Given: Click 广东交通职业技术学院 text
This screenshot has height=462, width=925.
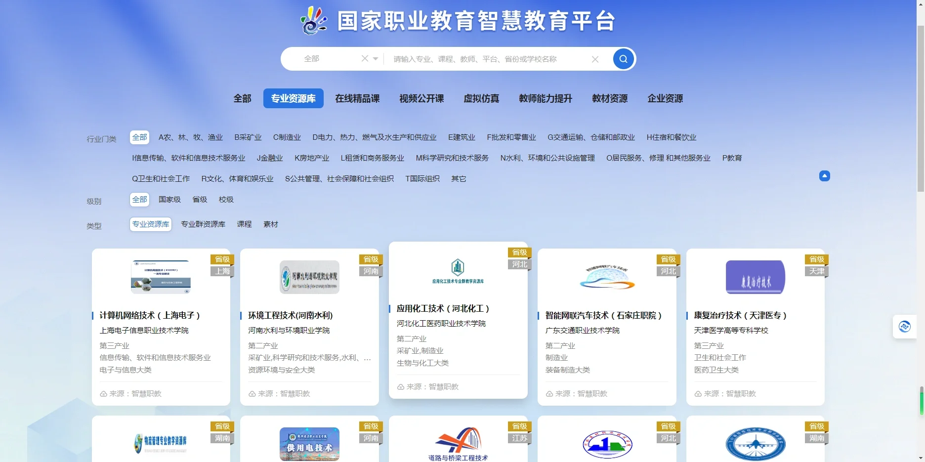Looking at the screenshot, I should point(583,330).
